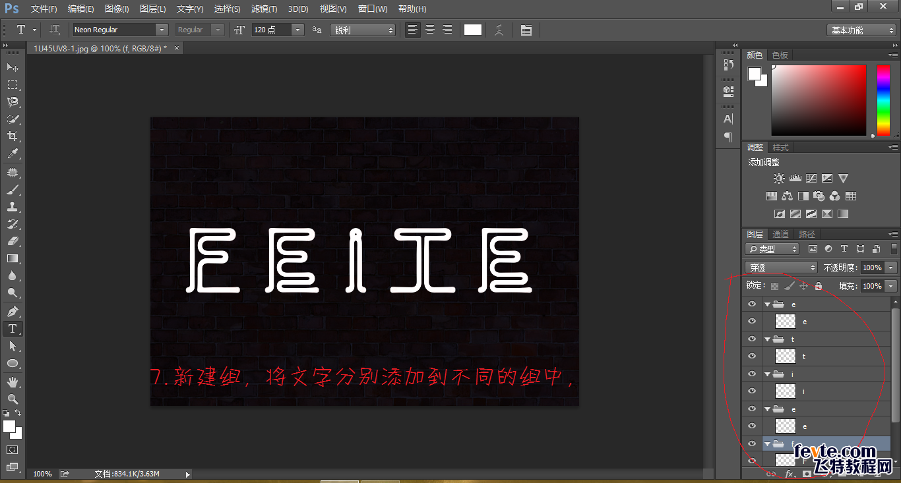Screen dimensions: 901x483
Task: Switch to the 通道 tab
Action: 780,233
